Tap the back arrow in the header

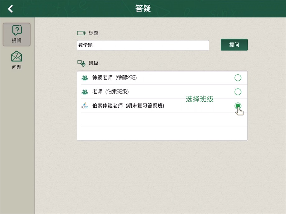click(x=11, y=9)
